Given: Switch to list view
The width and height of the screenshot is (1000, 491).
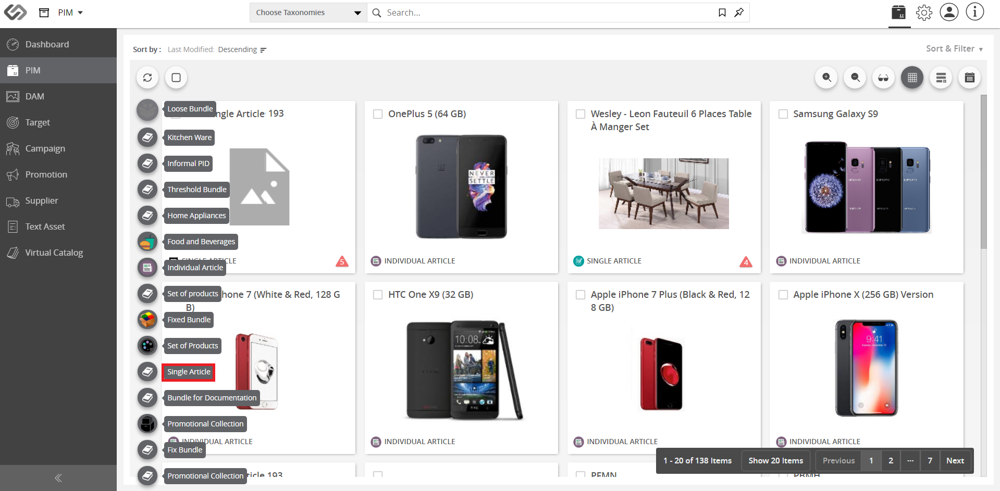Looking at the screenshot, I should pyautogui.click(x=941, y=78).
